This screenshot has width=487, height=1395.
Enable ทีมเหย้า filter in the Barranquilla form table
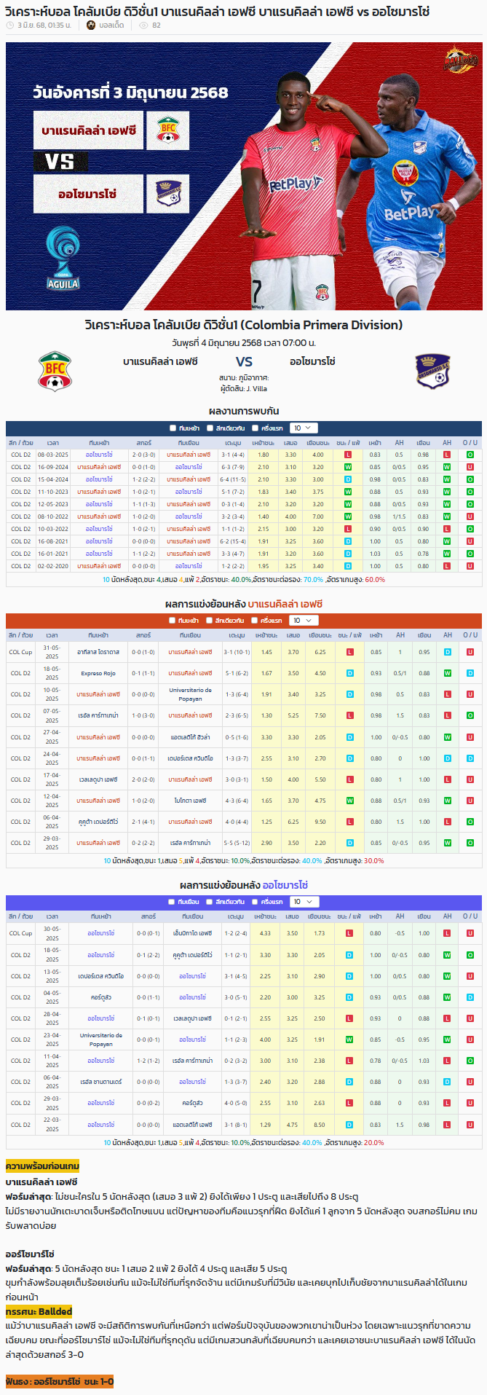[x=173, y=621]
